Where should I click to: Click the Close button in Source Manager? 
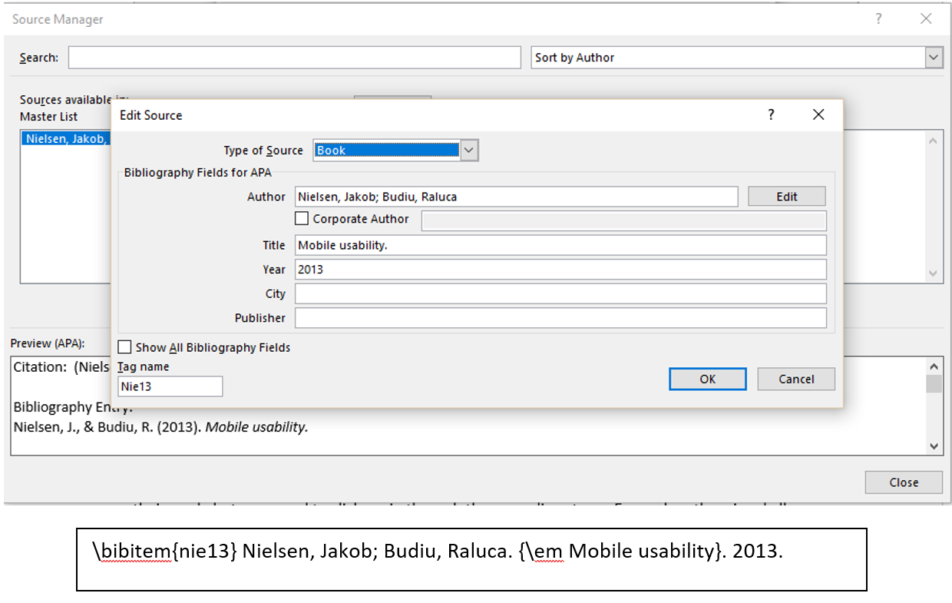(904, 482)
